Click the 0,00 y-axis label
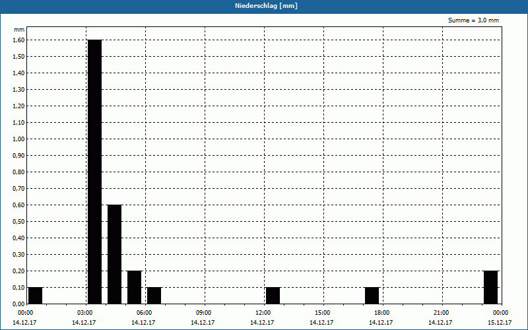528x330 pixels. point(18,304)
